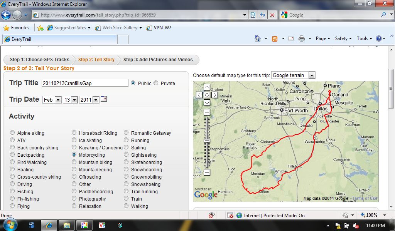Open Internet Explorer from taskbar
The image size is (395, 231).
click(x=49, y=225)
